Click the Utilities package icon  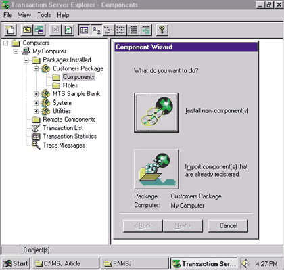pos(46,111)
